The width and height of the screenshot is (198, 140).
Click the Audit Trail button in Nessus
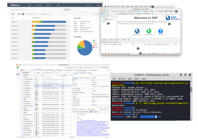point(67,10)
